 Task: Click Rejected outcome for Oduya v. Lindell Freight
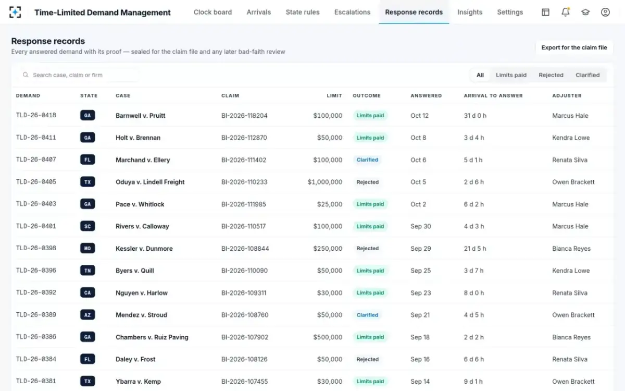pyautogui.click(x=368, y=182)
